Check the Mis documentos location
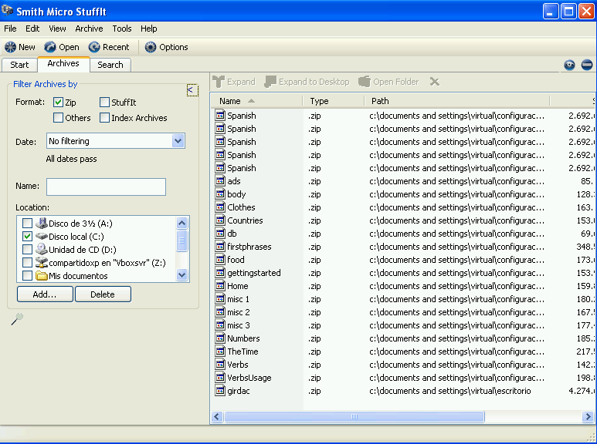This screenshot has width=597, height=444. (x=27, y=275)
